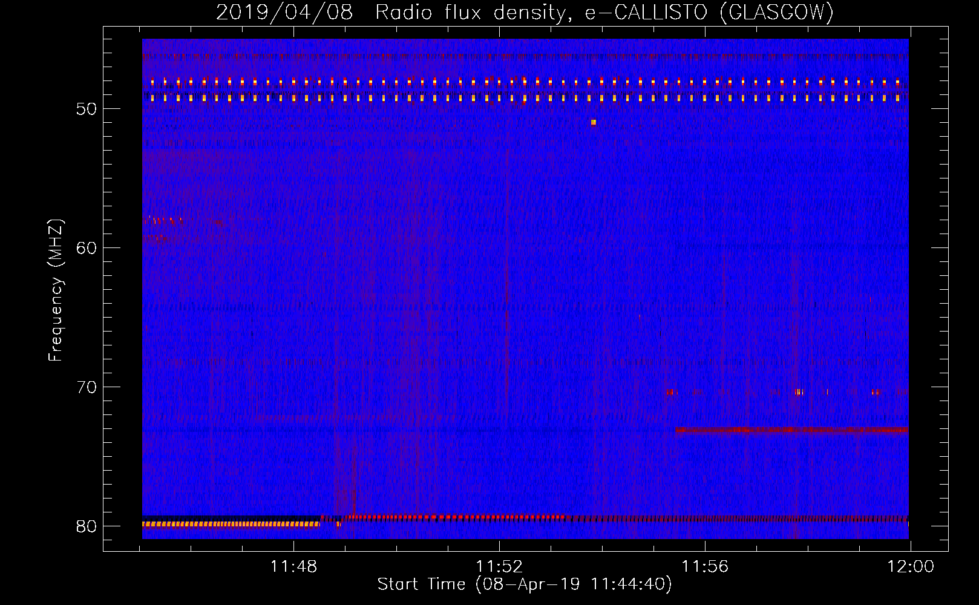
Task: Click the 11:48 time tick label
Action: coord(293,567)
